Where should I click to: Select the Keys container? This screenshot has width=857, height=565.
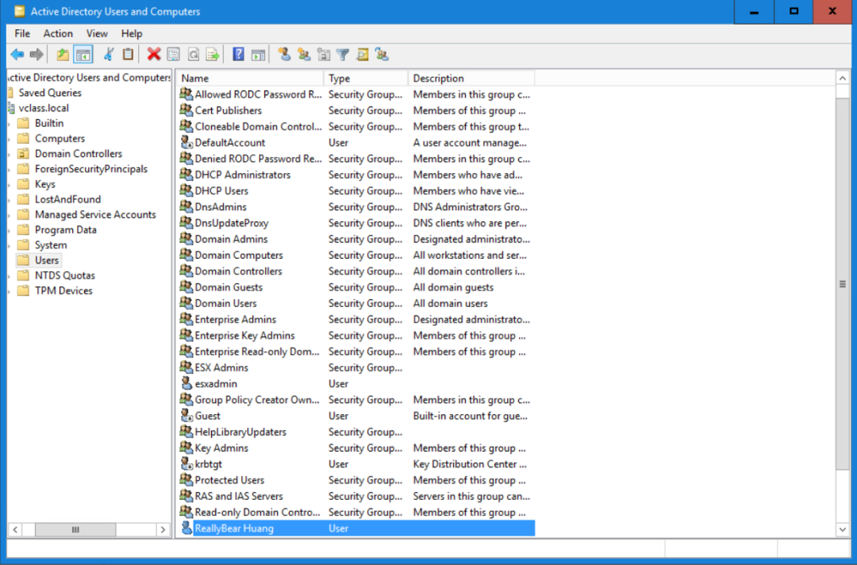point(45,184)
